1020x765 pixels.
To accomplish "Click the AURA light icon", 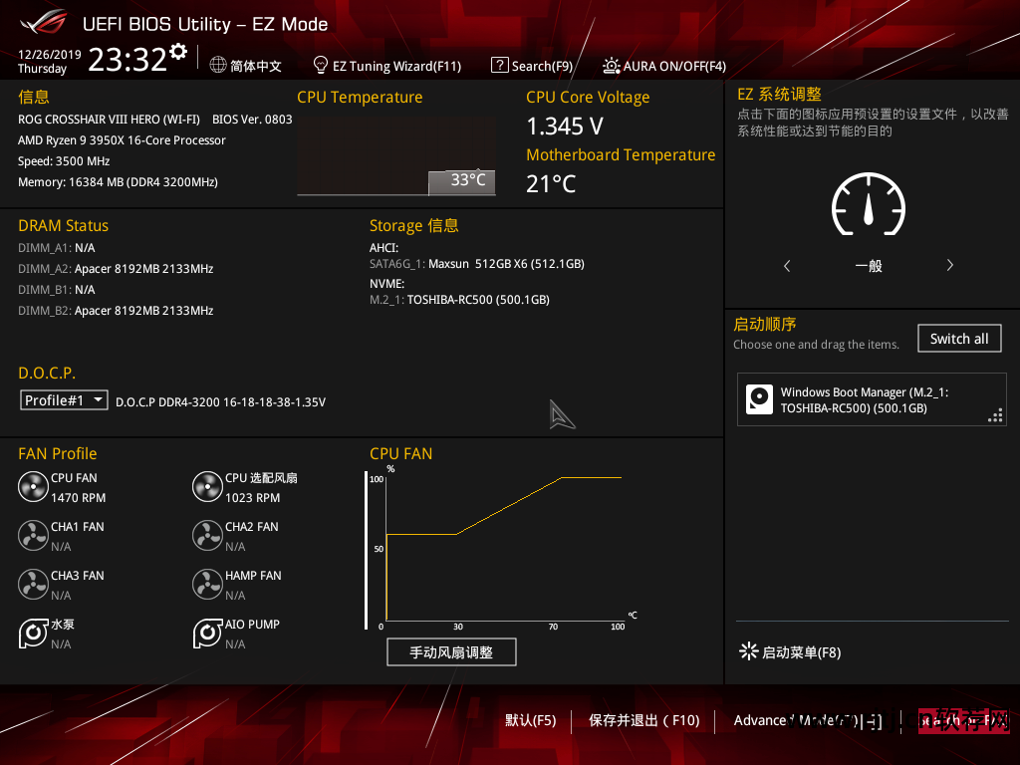I will click(x=611, y=65).
